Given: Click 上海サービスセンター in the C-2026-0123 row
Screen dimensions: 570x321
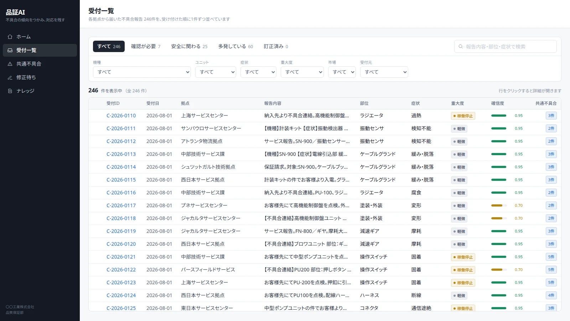Looking at the screenshot, I should pos(204,282).
